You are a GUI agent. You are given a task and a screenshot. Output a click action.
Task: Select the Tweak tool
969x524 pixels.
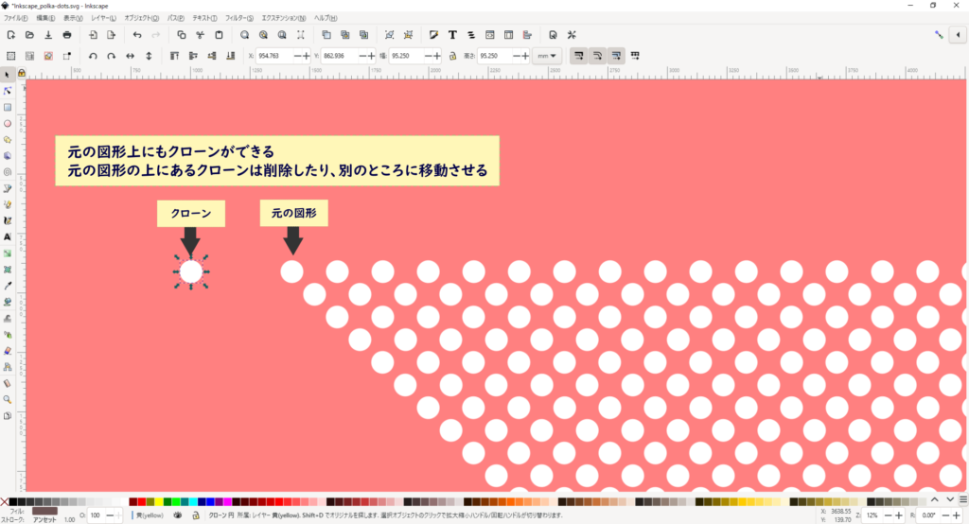click(x=8, y=318)
